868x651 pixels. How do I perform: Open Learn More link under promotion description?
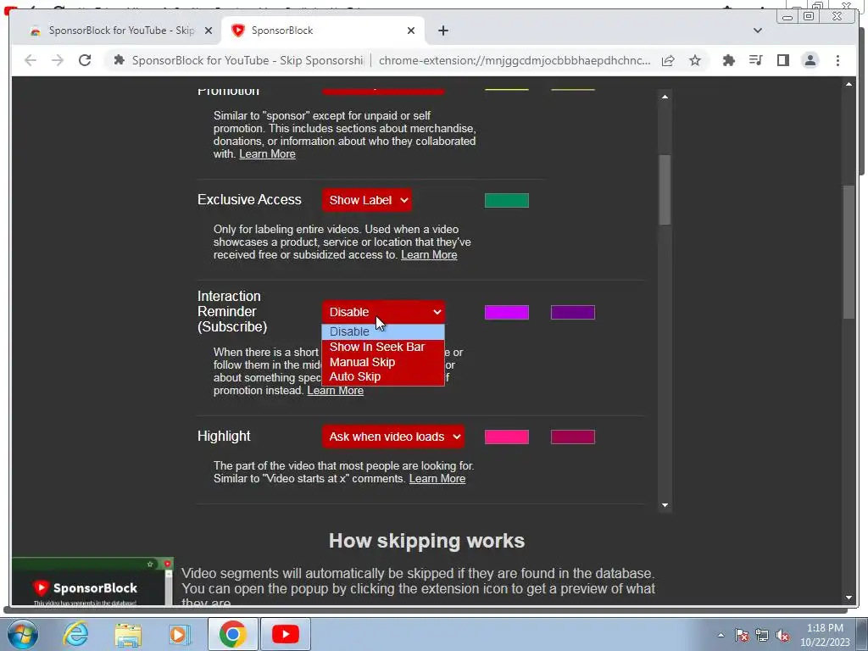(x=267, y=154)
